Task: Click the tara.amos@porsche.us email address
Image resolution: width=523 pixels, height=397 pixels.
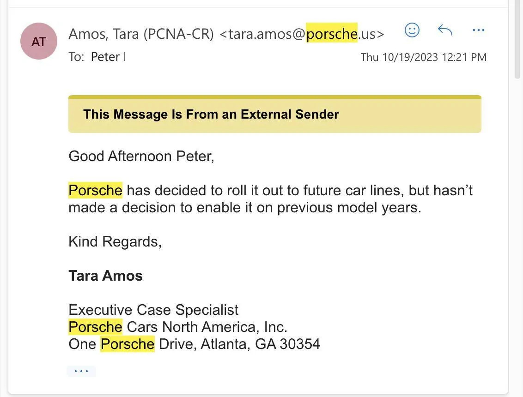Action: tap(302, 34)
